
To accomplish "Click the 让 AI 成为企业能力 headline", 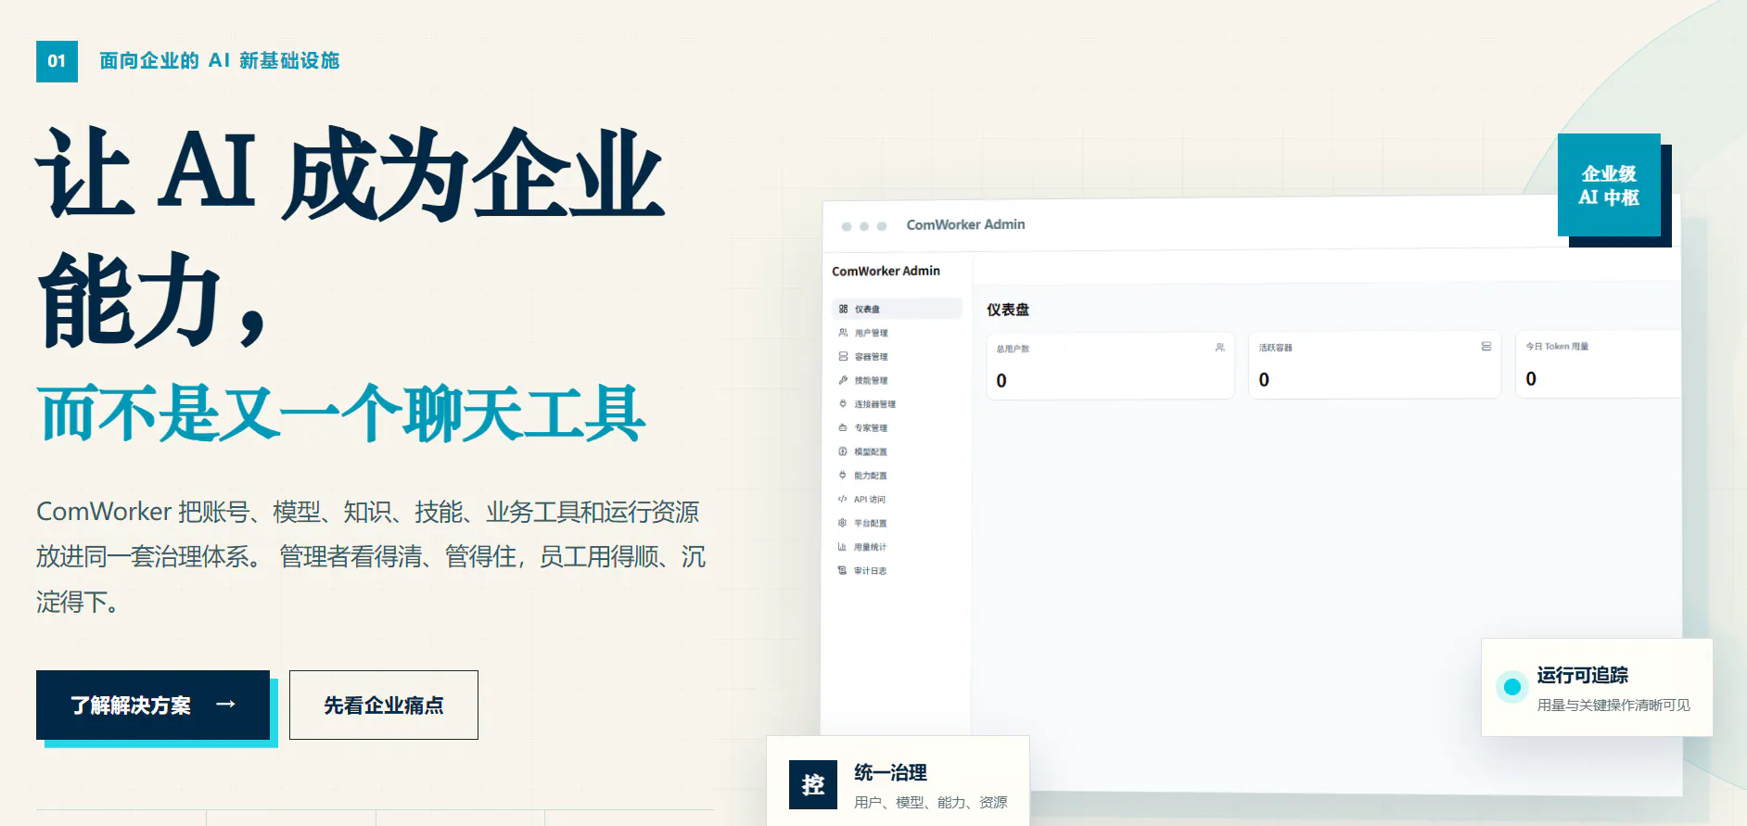I will pos(351,237).
